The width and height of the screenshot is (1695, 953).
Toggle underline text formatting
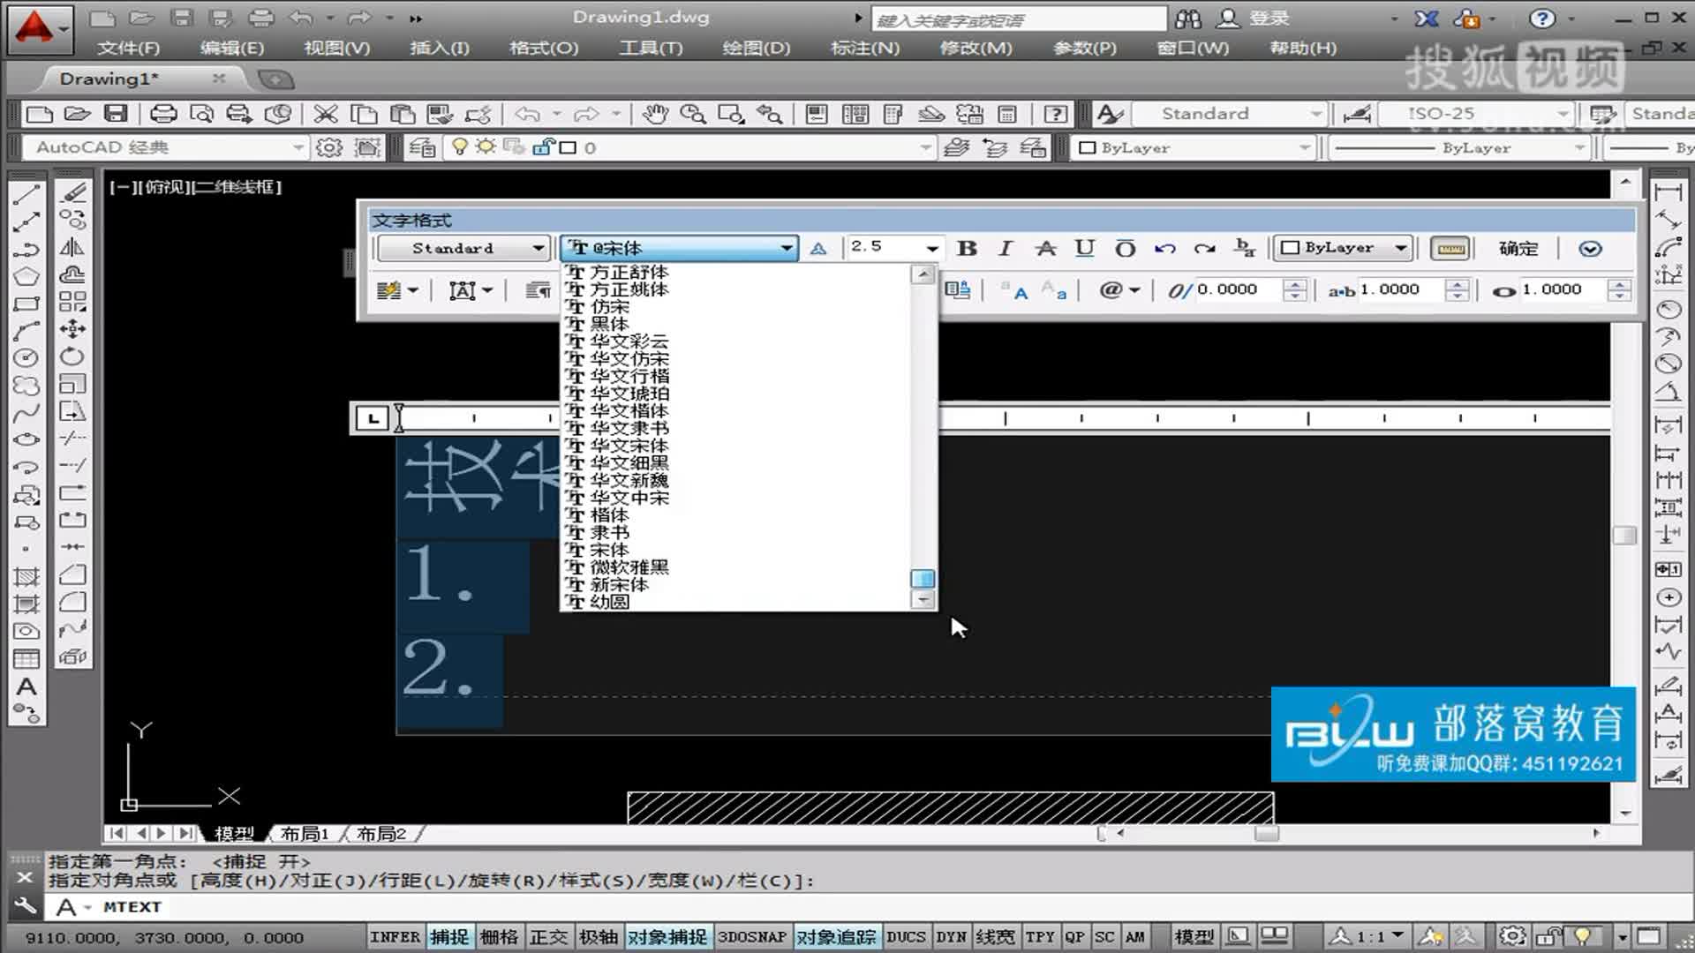1084,248
